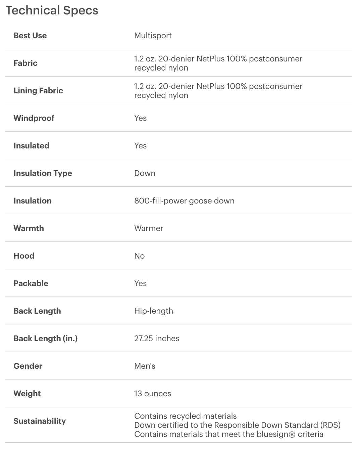
Task: Click the Responsible Down Standard line
Action: click(238, 425)
